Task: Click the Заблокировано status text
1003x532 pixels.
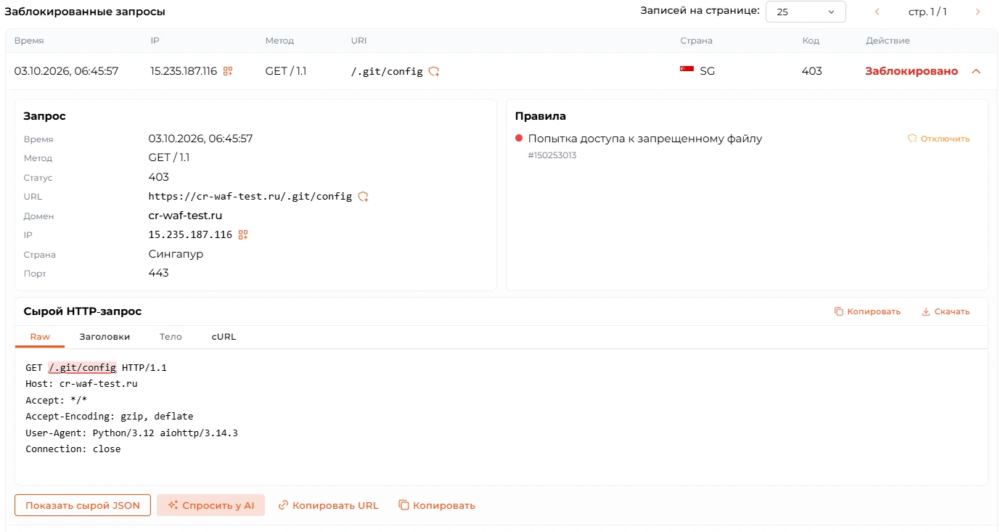Action: tap(912, 71)
